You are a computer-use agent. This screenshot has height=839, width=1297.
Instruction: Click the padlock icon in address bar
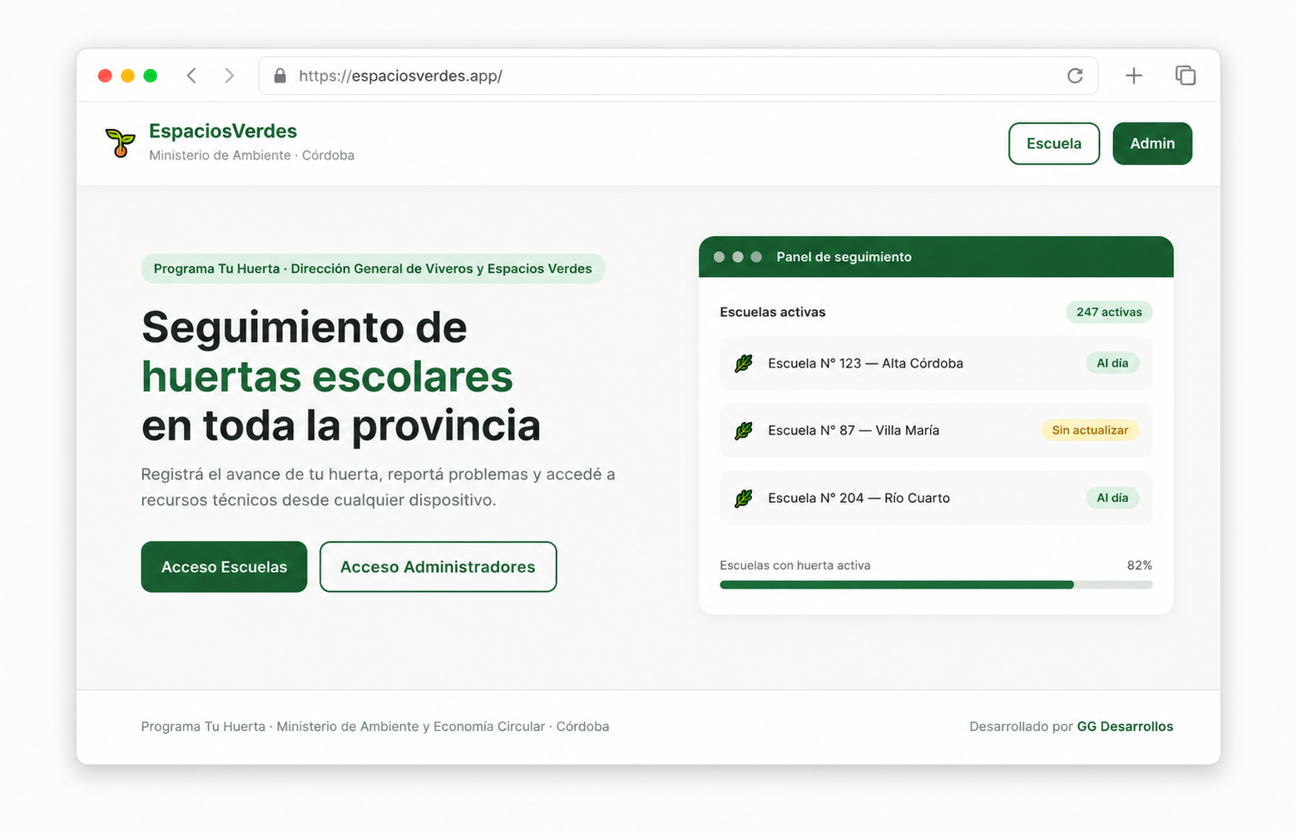tap(280, 76)
